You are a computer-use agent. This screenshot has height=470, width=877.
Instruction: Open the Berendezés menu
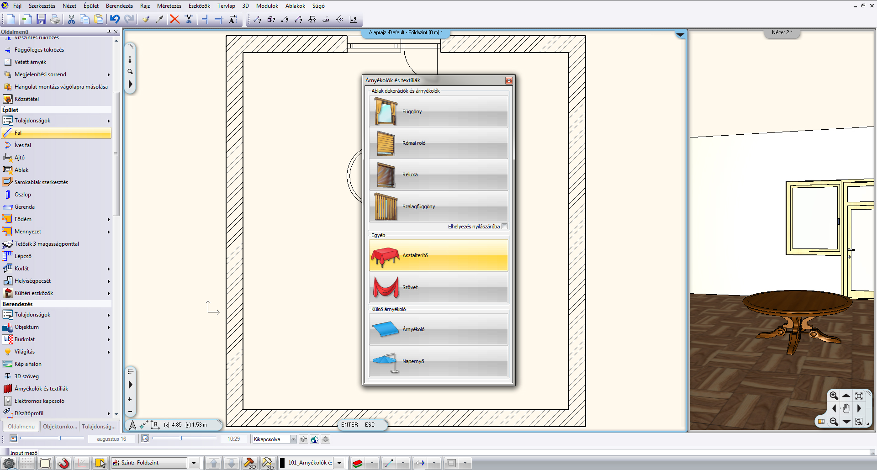(x=119, y=6)
